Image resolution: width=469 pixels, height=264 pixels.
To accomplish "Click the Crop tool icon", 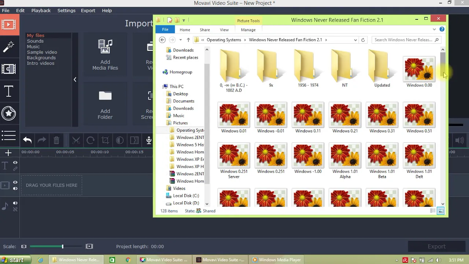I will (105, 140).
